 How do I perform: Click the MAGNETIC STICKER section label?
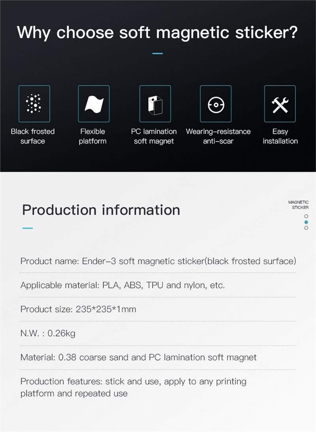(x=299, y=205)
